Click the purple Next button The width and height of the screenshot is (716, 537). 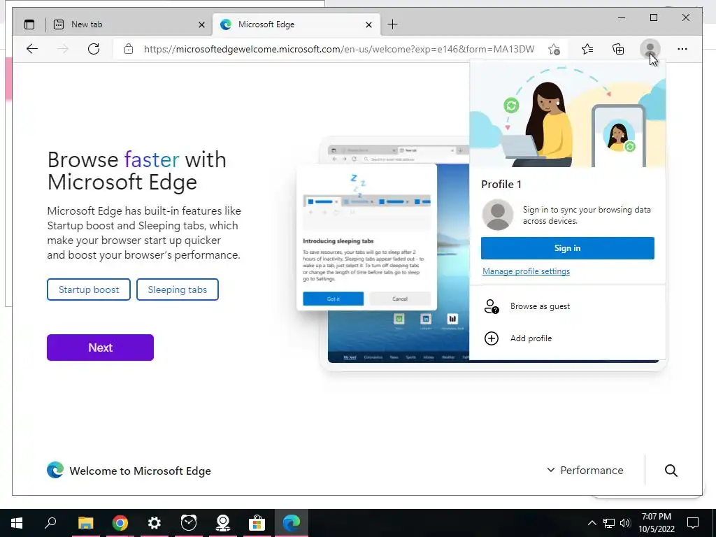point(100,348)
